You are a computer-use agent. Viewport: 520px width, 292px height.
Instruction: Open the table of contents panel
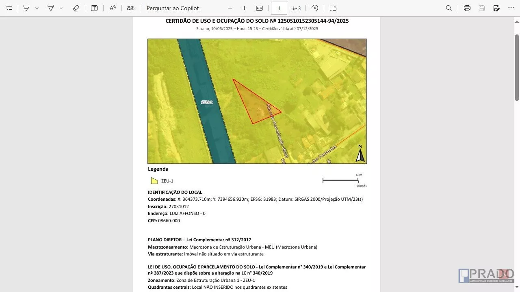point(9,8)
